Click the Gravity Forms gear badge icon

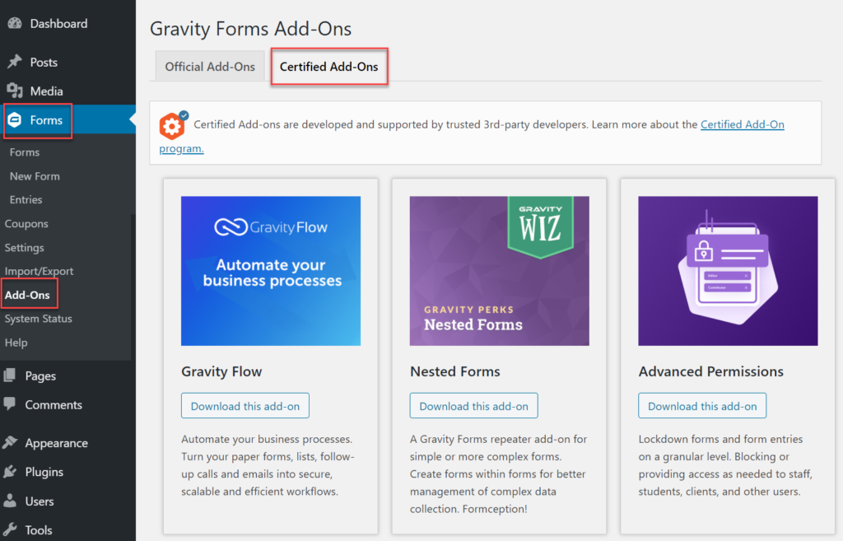click(171, 124)
